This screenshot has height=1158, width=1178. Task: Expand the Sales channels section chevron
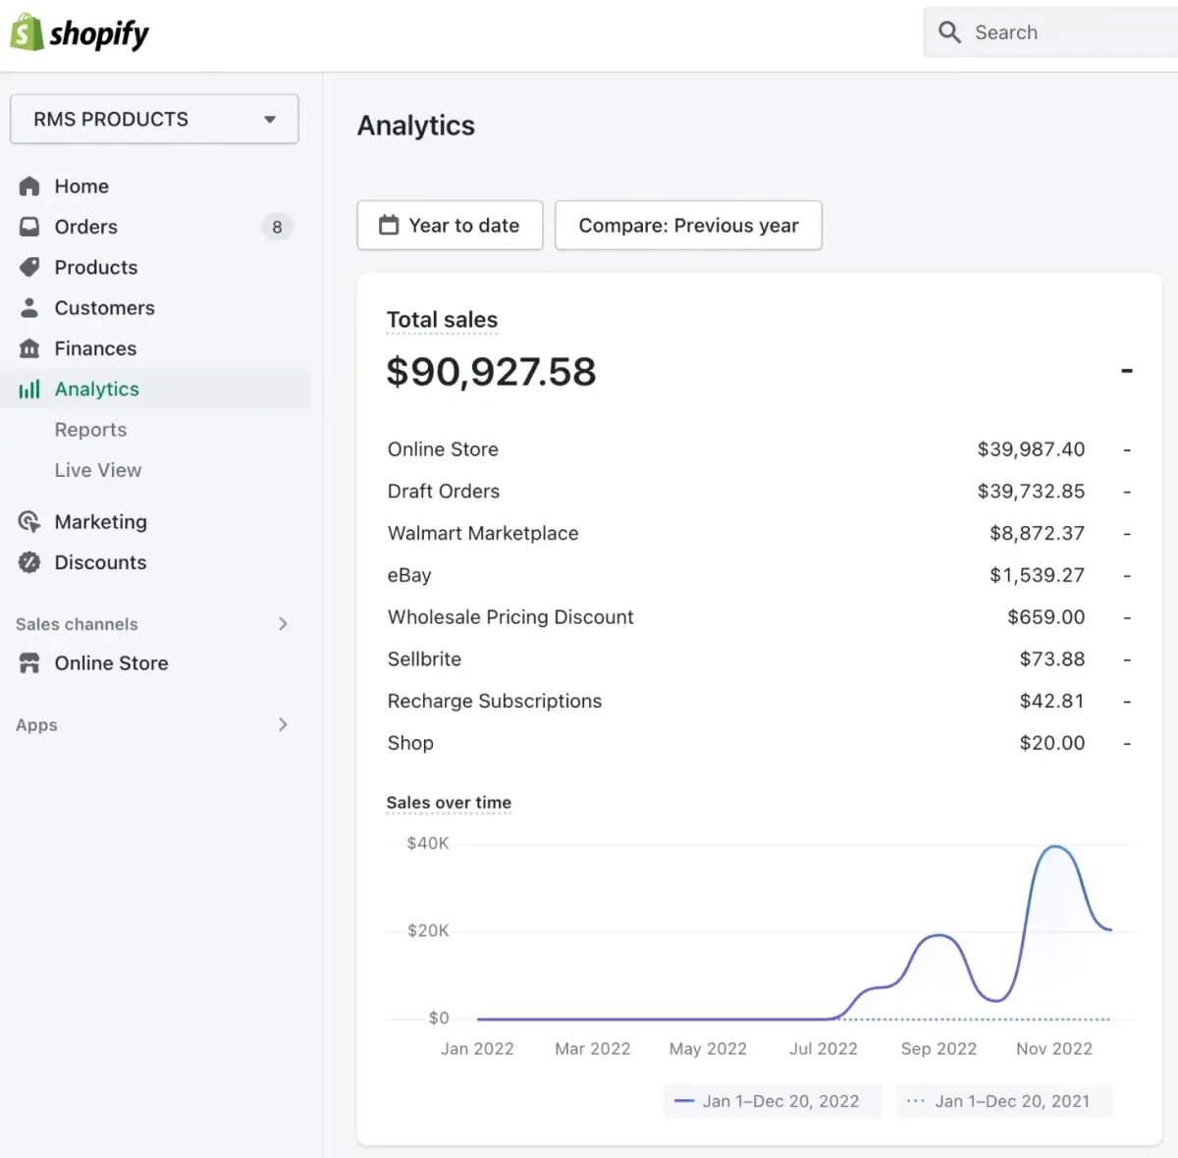(x=283, y=624)
